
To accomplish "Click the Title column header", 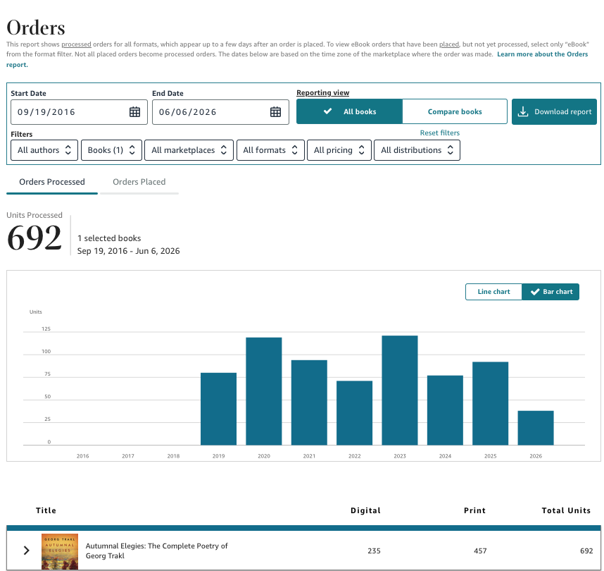I will (46, 510).
